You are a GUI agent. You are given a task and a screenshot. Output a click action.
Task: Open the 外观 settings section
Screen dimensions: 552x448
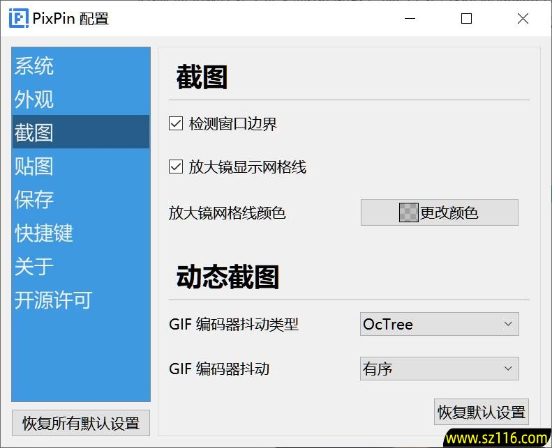[34, 99]
